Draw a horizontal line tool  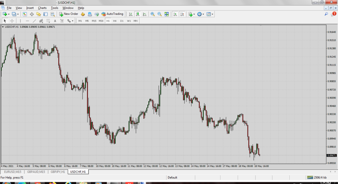pos(27,21)
